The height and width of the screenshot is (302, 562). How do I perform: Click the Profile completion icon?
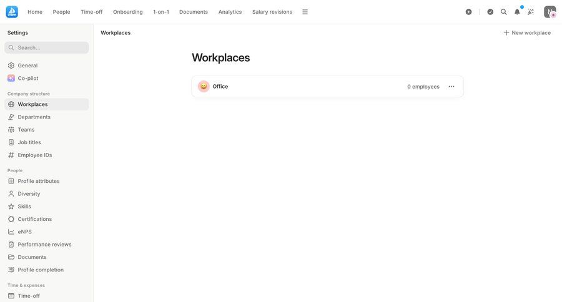click(x=11, y=270)
